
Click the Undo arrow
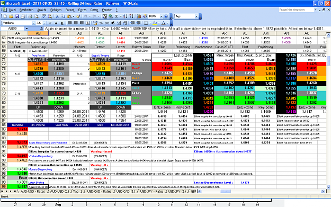[85, 16]
